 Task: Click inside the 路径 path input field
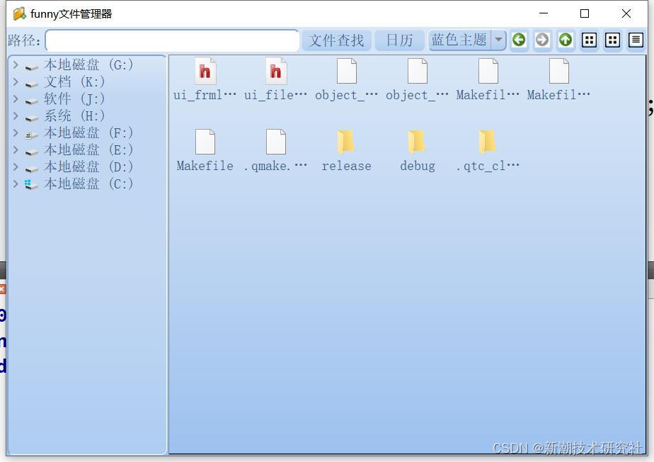172,40
